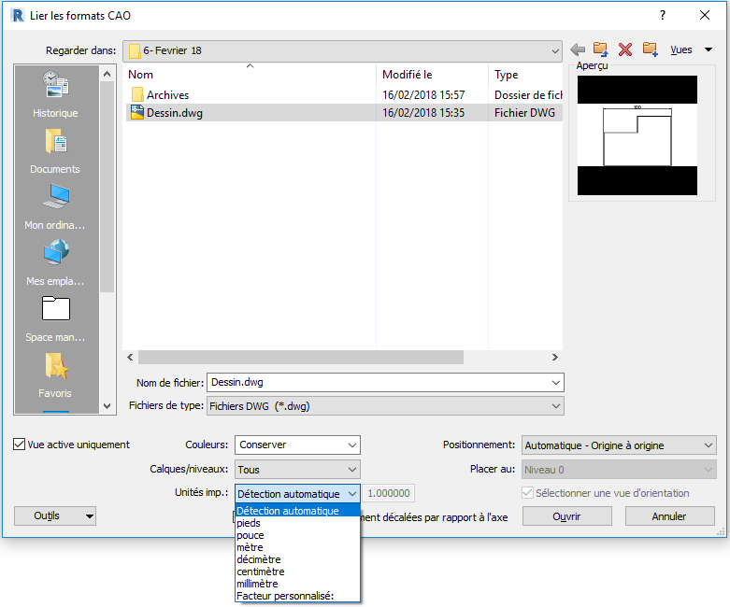Image resolution: width=730 pixels, height=607 pixels.
Task: Click the help question mark button
Action: click(x=663, y=15)
